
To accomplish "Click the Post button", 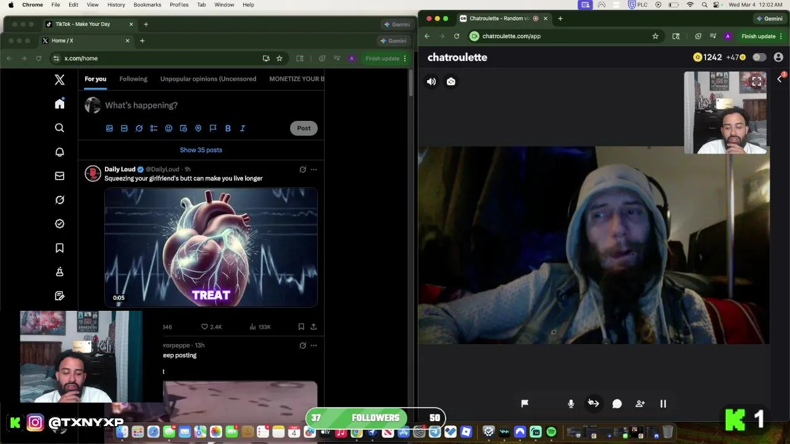I will pyautogui.click(x=304, y=128).
